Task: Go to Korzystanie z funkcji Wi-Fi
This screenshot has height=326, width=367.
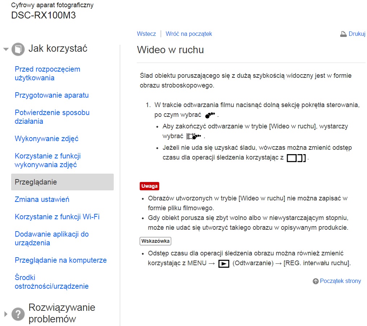Action: tap(57, 217)
